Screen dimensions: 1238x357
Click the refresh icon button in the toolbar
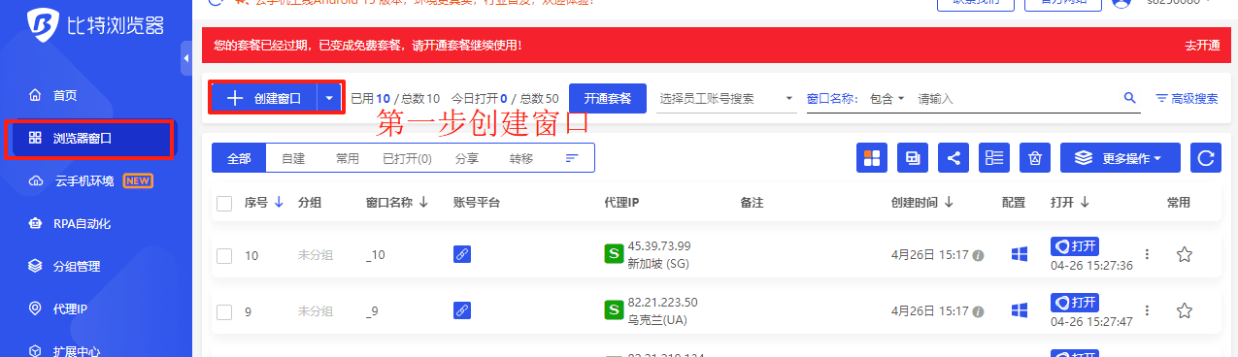point(1206,158)
